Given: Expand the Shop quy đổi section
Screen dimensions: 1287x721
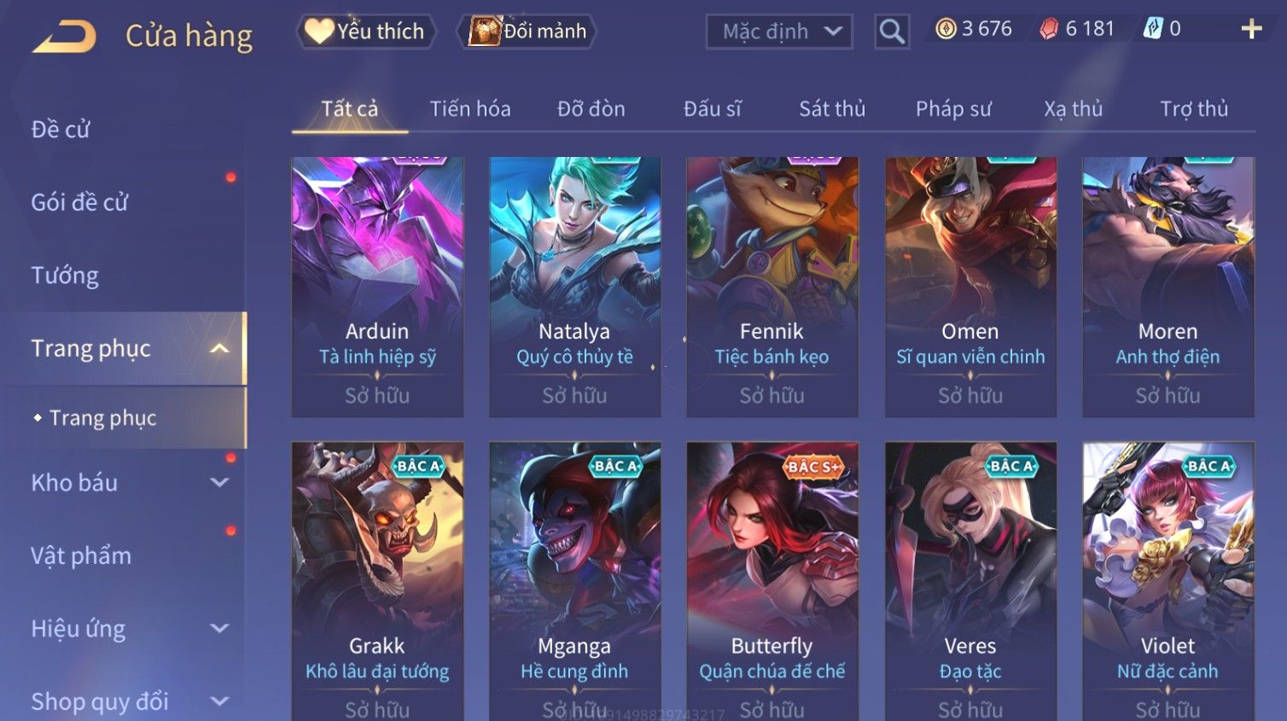Looking at the screenshot, I should (219, 701).
